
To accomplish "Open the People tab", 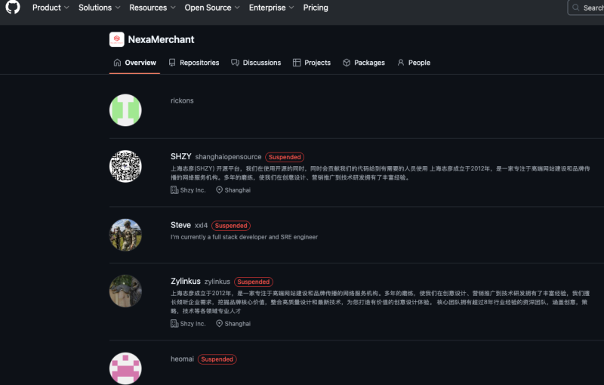I will pos(414,63).
